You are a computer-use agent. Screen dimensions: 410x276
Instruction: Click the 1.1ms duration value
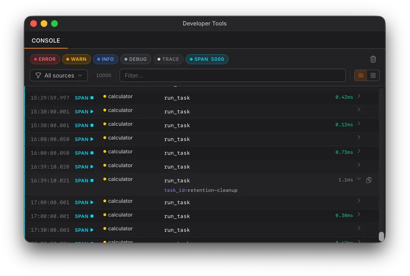point(345,180)
